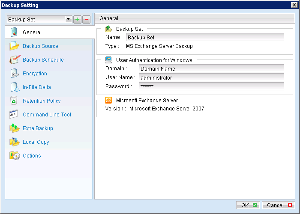Click the Command Line Tool icon
Image resolution: width=300 pixels, height=214 pixels.
(x=15, y=115)
